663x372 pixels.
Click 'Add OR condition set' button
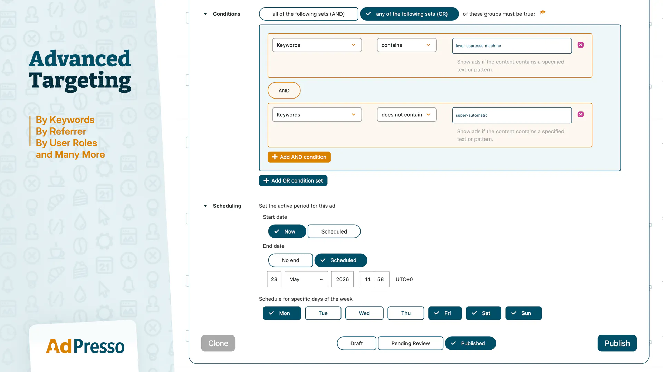(293, 181)
